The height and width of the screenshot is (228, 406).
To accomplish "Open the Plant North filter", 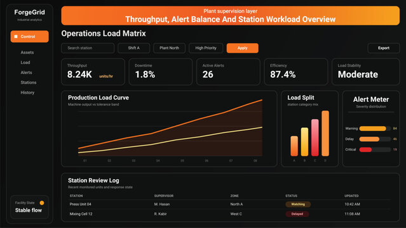I will 170,48.
